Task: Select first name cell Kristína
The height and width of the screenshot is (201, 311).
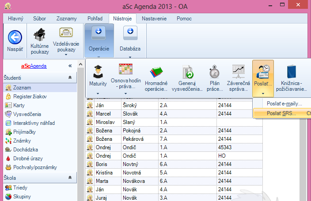Action: 107,173
